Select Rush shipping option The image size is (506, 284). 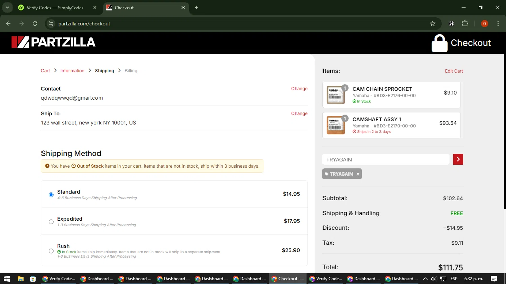click(51, 251)
